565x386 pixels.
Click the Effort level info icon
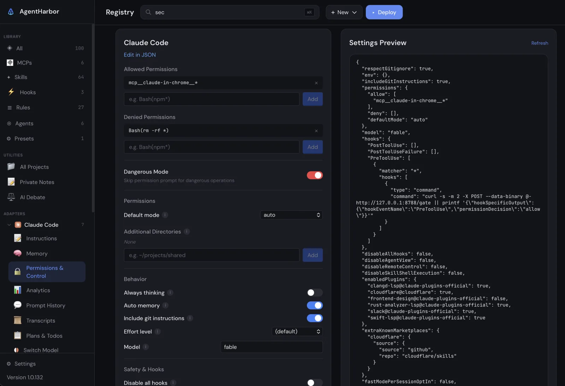pyautogui.click(x=157, y=331)
